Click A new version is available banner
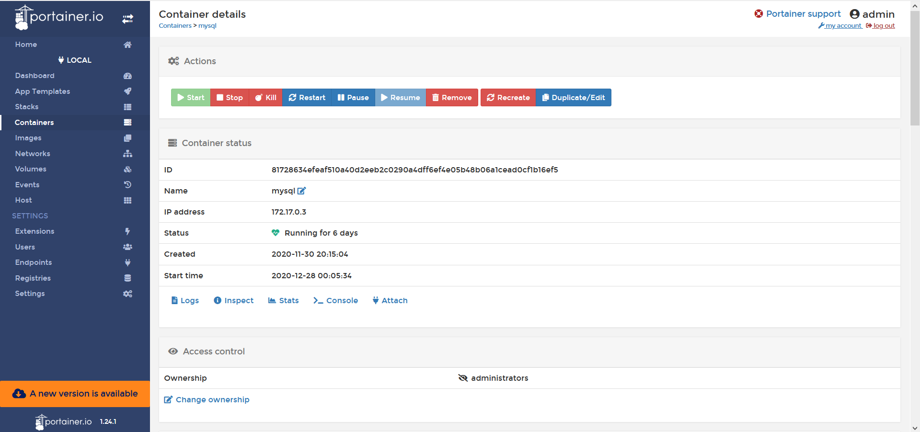 click(x=75, y=394)
